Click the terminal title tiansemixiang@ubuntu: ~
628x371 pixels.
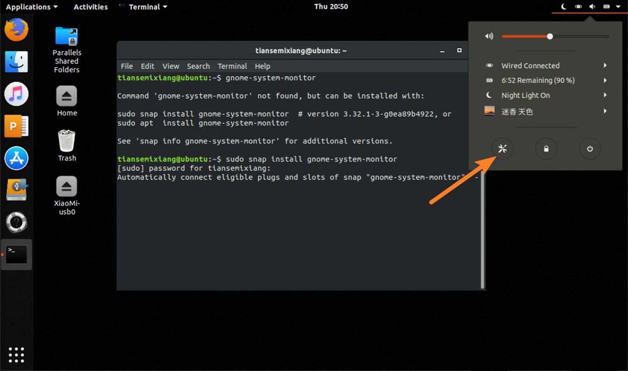pyautogui.click(x=301, y=51)
